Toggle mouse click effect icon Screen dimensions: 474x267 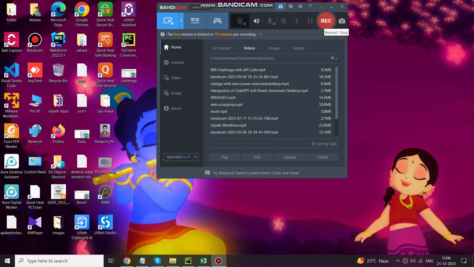coord(284,21)
